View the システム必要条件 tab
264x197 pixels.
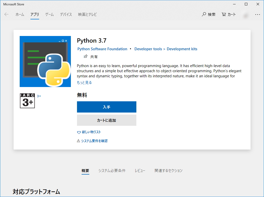click(x=112, y=171)
